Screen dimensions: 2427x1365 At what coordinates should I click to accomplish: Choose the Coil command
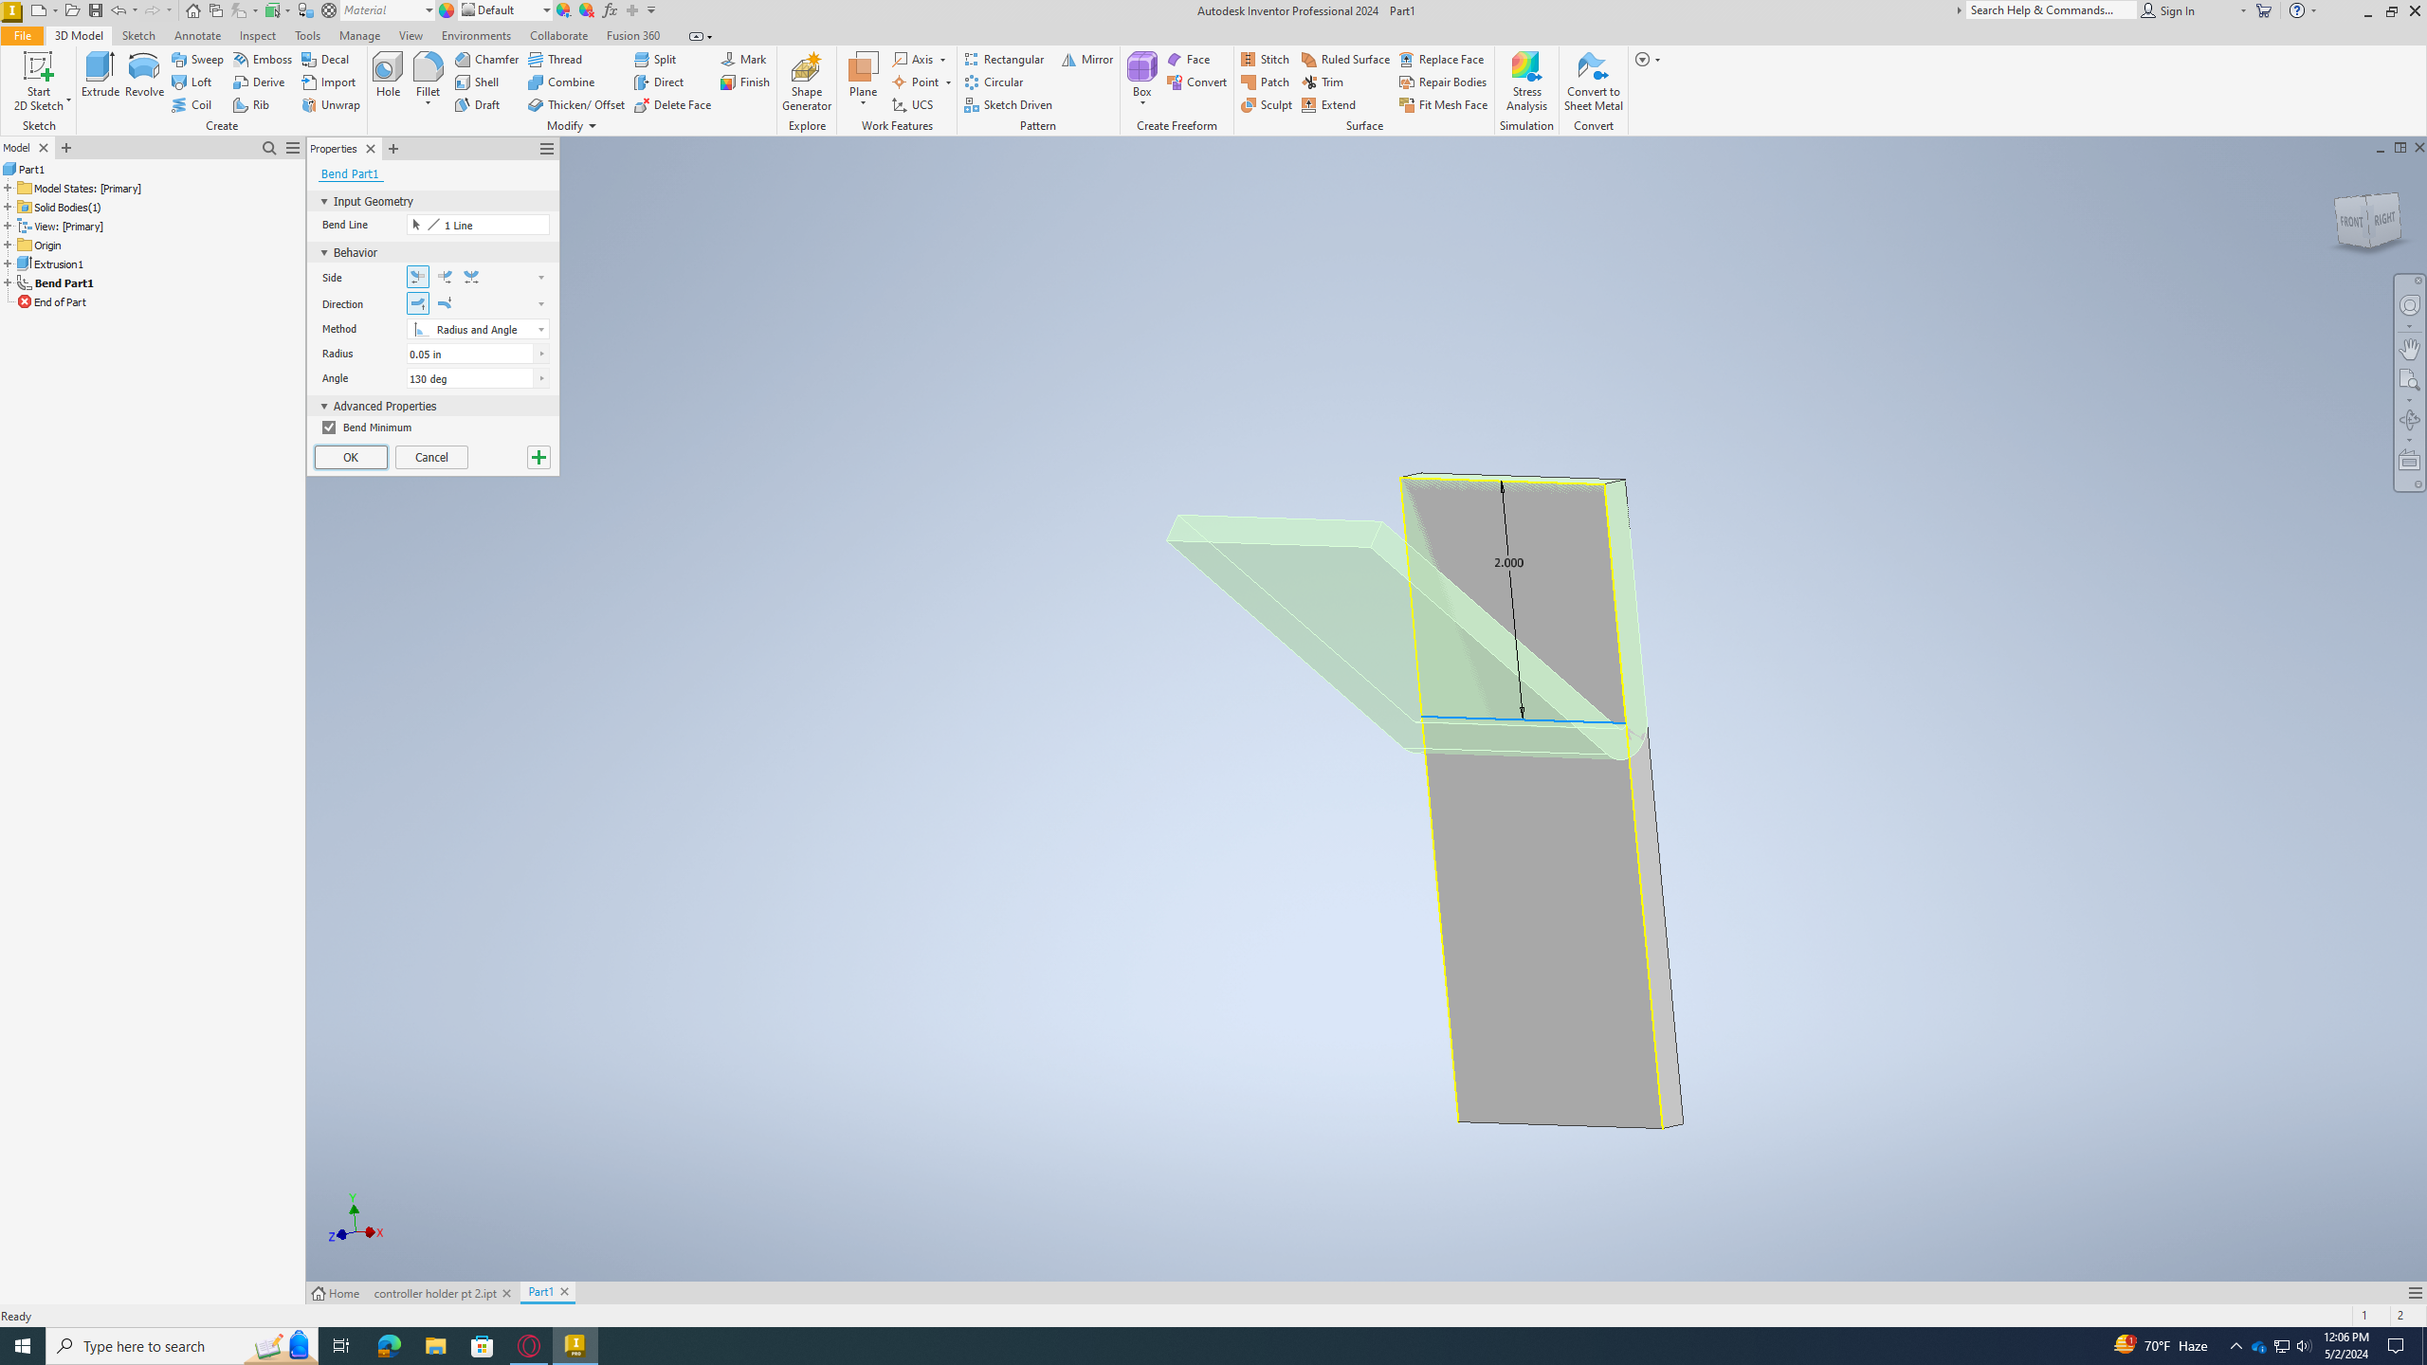192,104
